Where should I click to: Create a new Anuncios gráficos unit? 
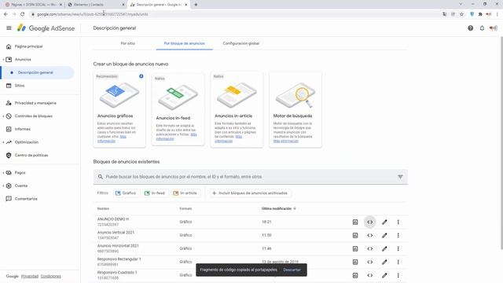(119, 110)
